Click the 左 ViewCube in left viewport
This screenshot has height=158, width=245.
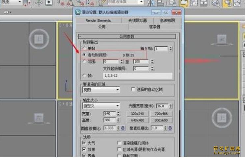click(x=39, y=118)
